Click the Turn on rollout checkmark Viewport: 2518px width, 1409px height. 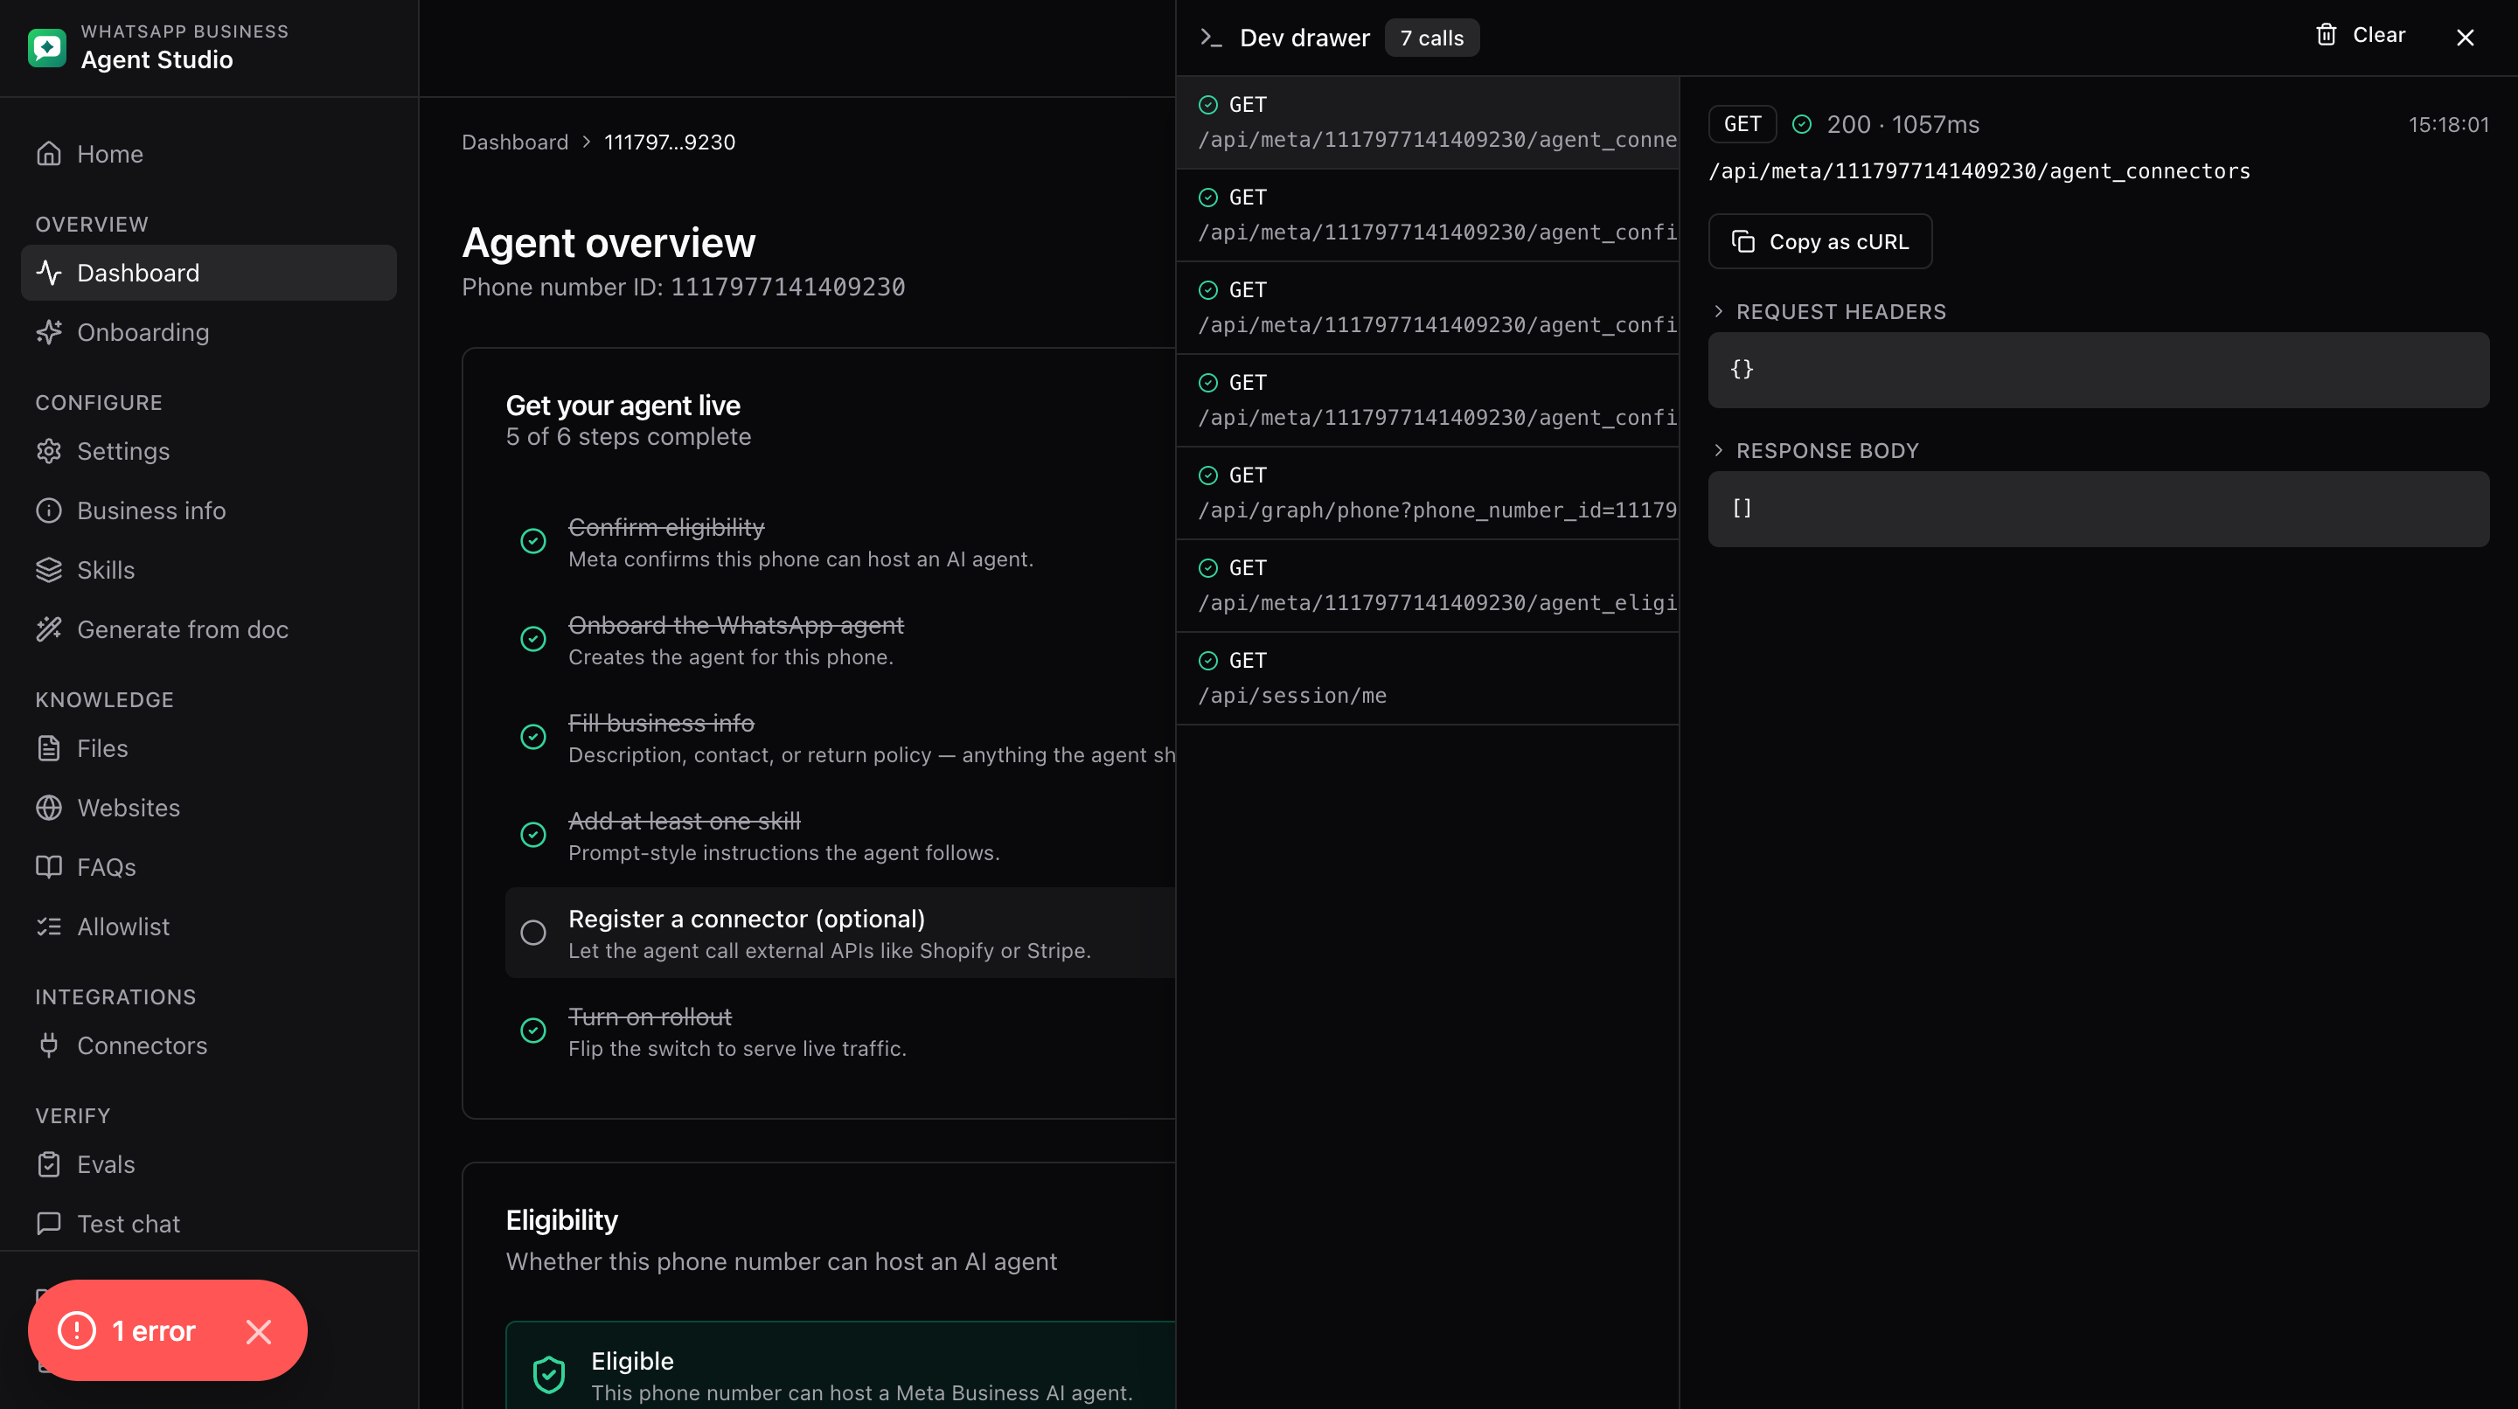coord(533,1031)
